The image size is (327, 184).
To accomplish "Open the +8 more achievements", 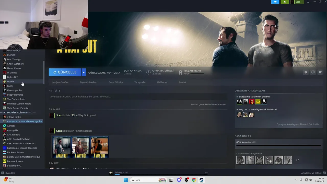I will [x=298, y=160].
